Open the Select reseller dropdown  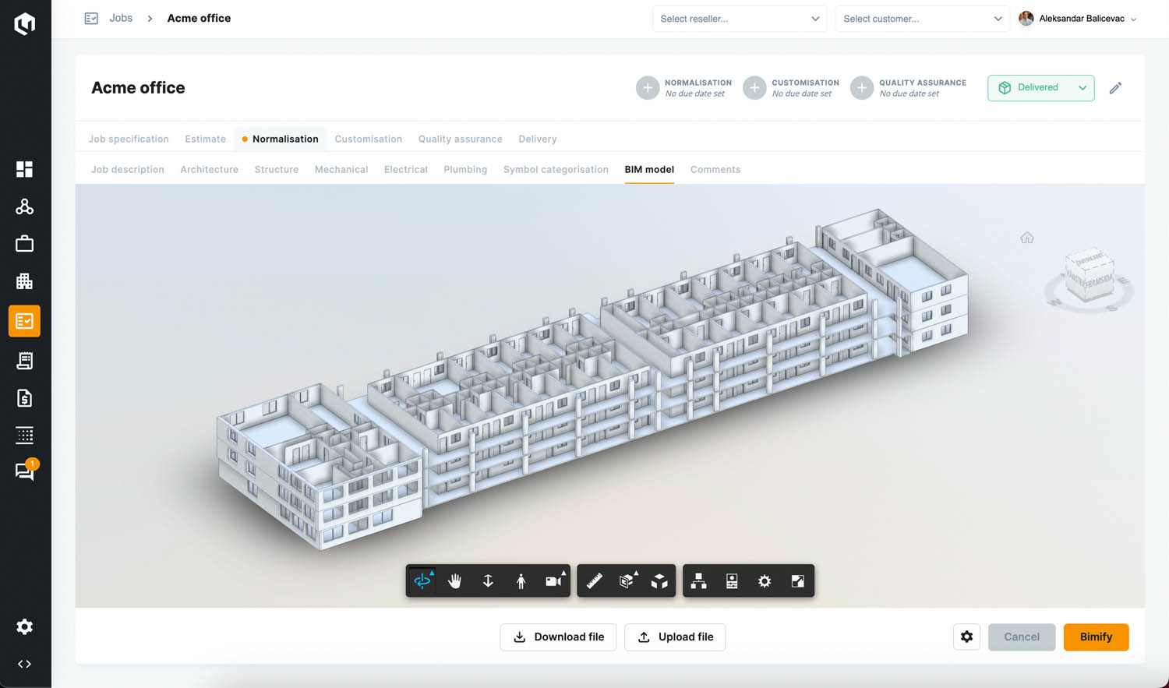(739, 19)
